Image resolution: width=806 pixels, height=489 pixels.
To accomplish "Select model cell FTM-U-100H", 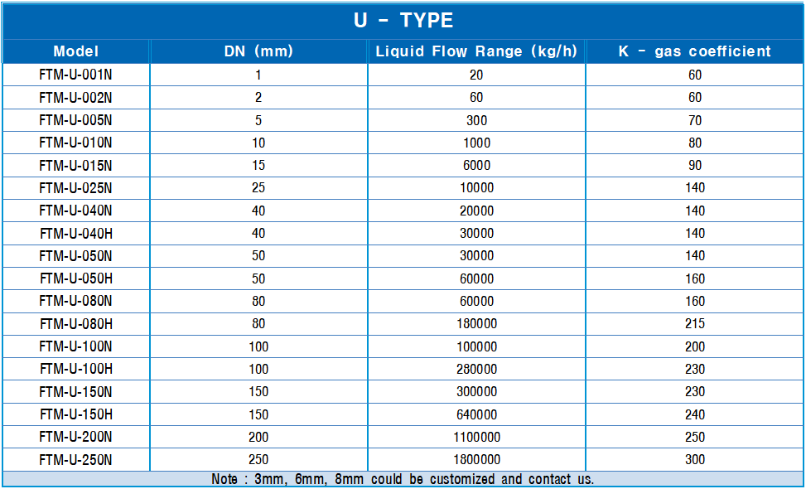I will tap(75, 369).
